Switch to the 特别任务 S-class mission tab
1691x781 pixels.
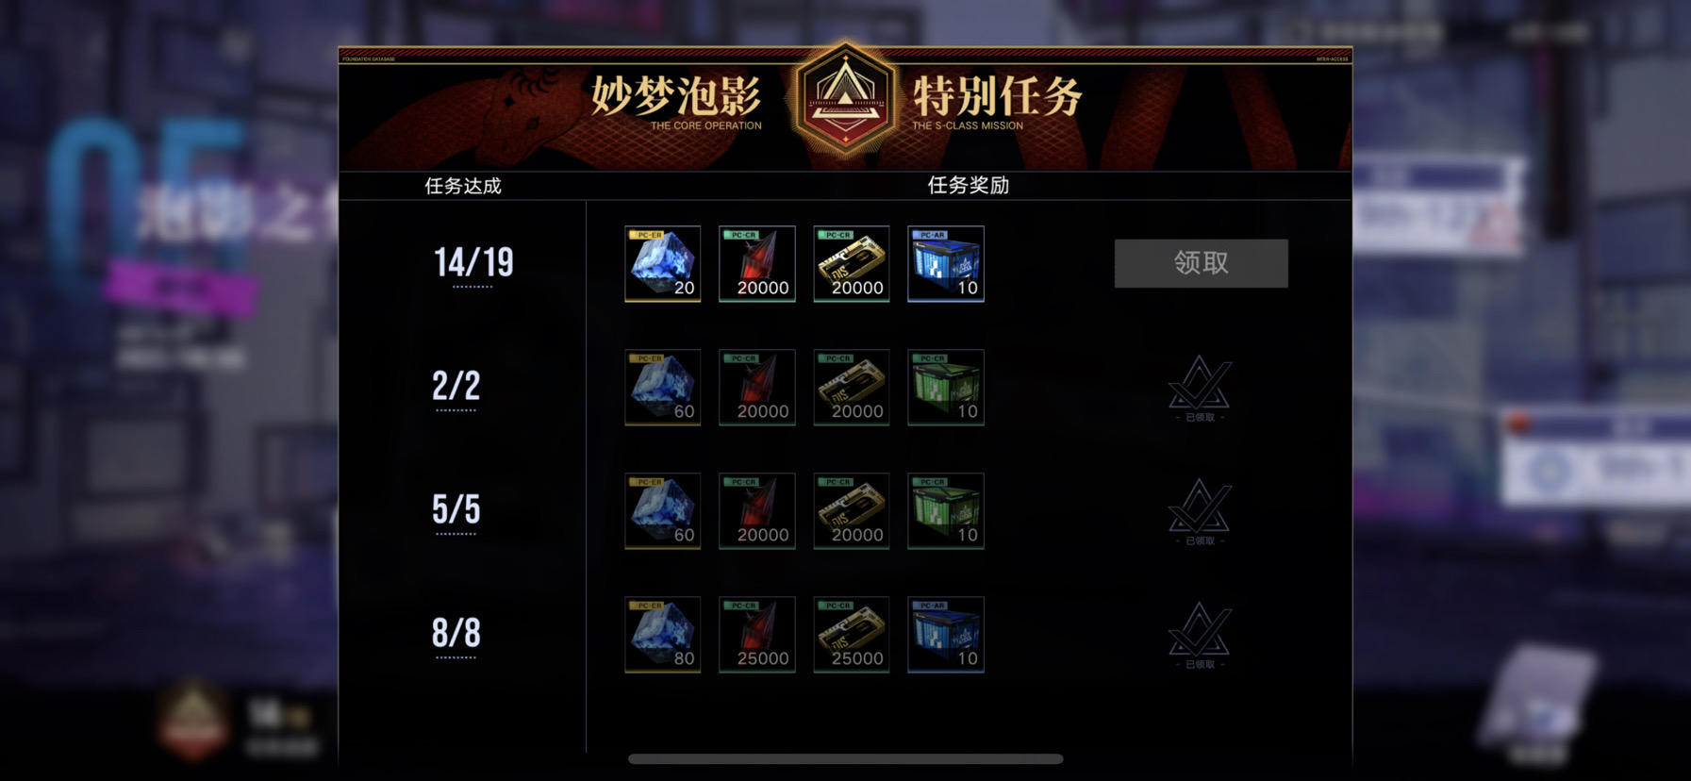click(997, 102)
